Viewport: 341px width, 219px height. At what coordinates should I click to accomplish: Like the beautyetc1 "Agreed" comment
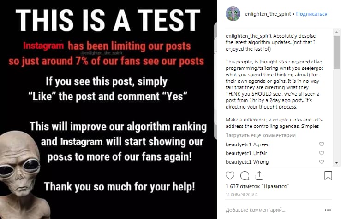tap(322, 144)
